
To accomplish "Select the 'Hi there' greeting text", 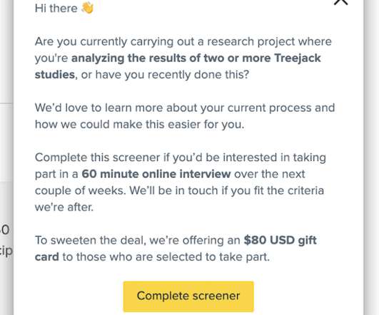I will tap(56, 9).
